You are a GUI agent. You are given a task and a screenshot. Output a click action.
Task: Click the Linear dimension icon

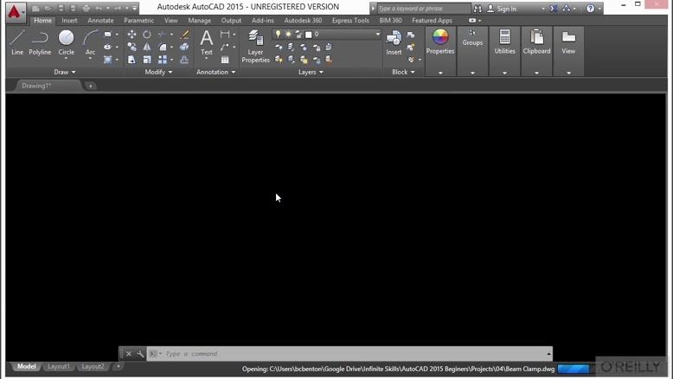[x=224, y=35]
